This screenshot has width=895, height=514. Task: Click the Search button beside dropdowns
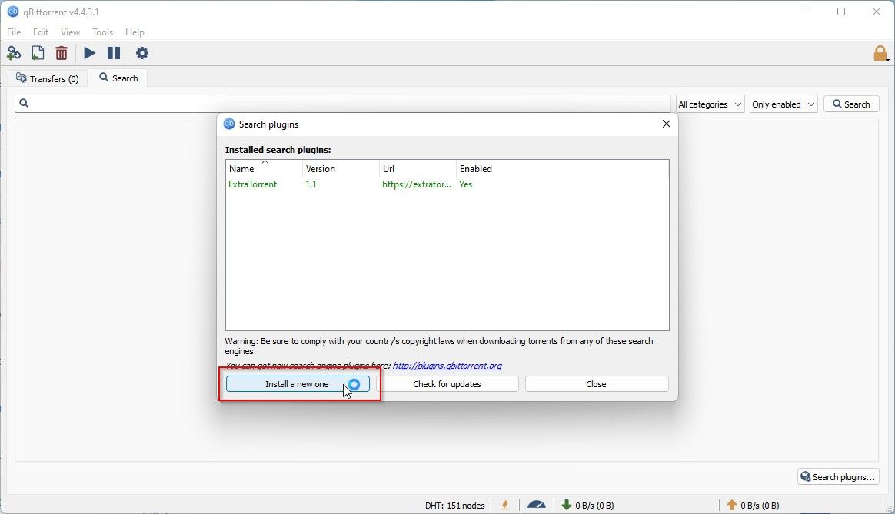pyautogui.click(x=851, y=104)
